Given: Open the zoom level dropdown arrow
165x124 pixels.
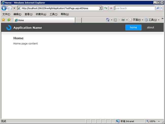Looking at the screenshot, I should (x=159, y=121).
